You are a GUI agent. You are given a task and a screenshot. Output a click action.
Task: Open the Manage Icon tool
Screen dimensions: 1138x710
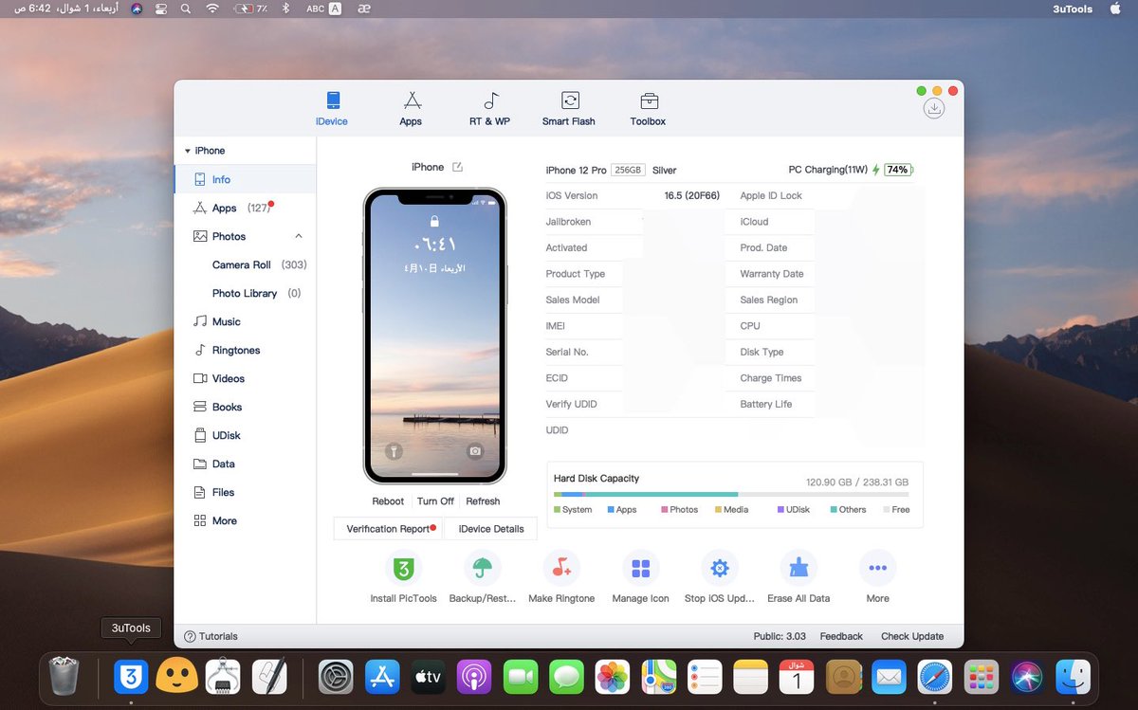pyautogui.click(x=640, y=569)
